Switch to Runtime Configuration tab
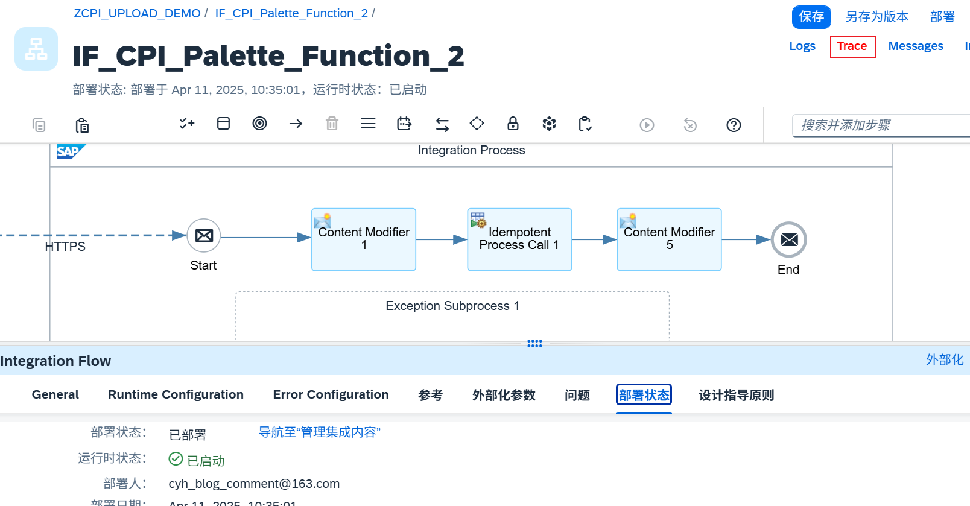The width and height of the screenshot is (970, 506). [x=176, y=394]
